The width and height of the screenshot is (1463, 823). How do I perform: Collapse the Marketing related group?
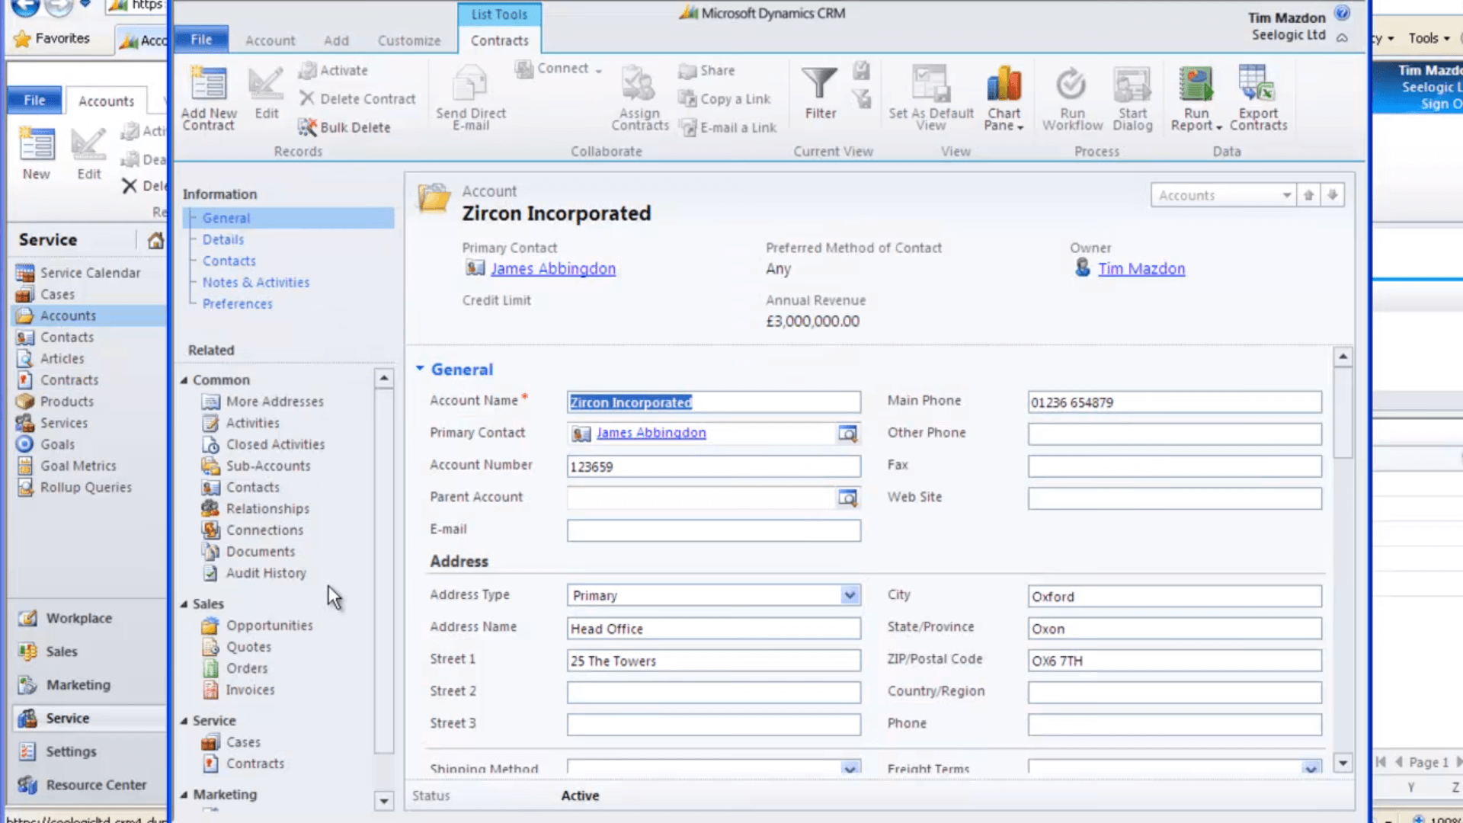tap(184, 794)
